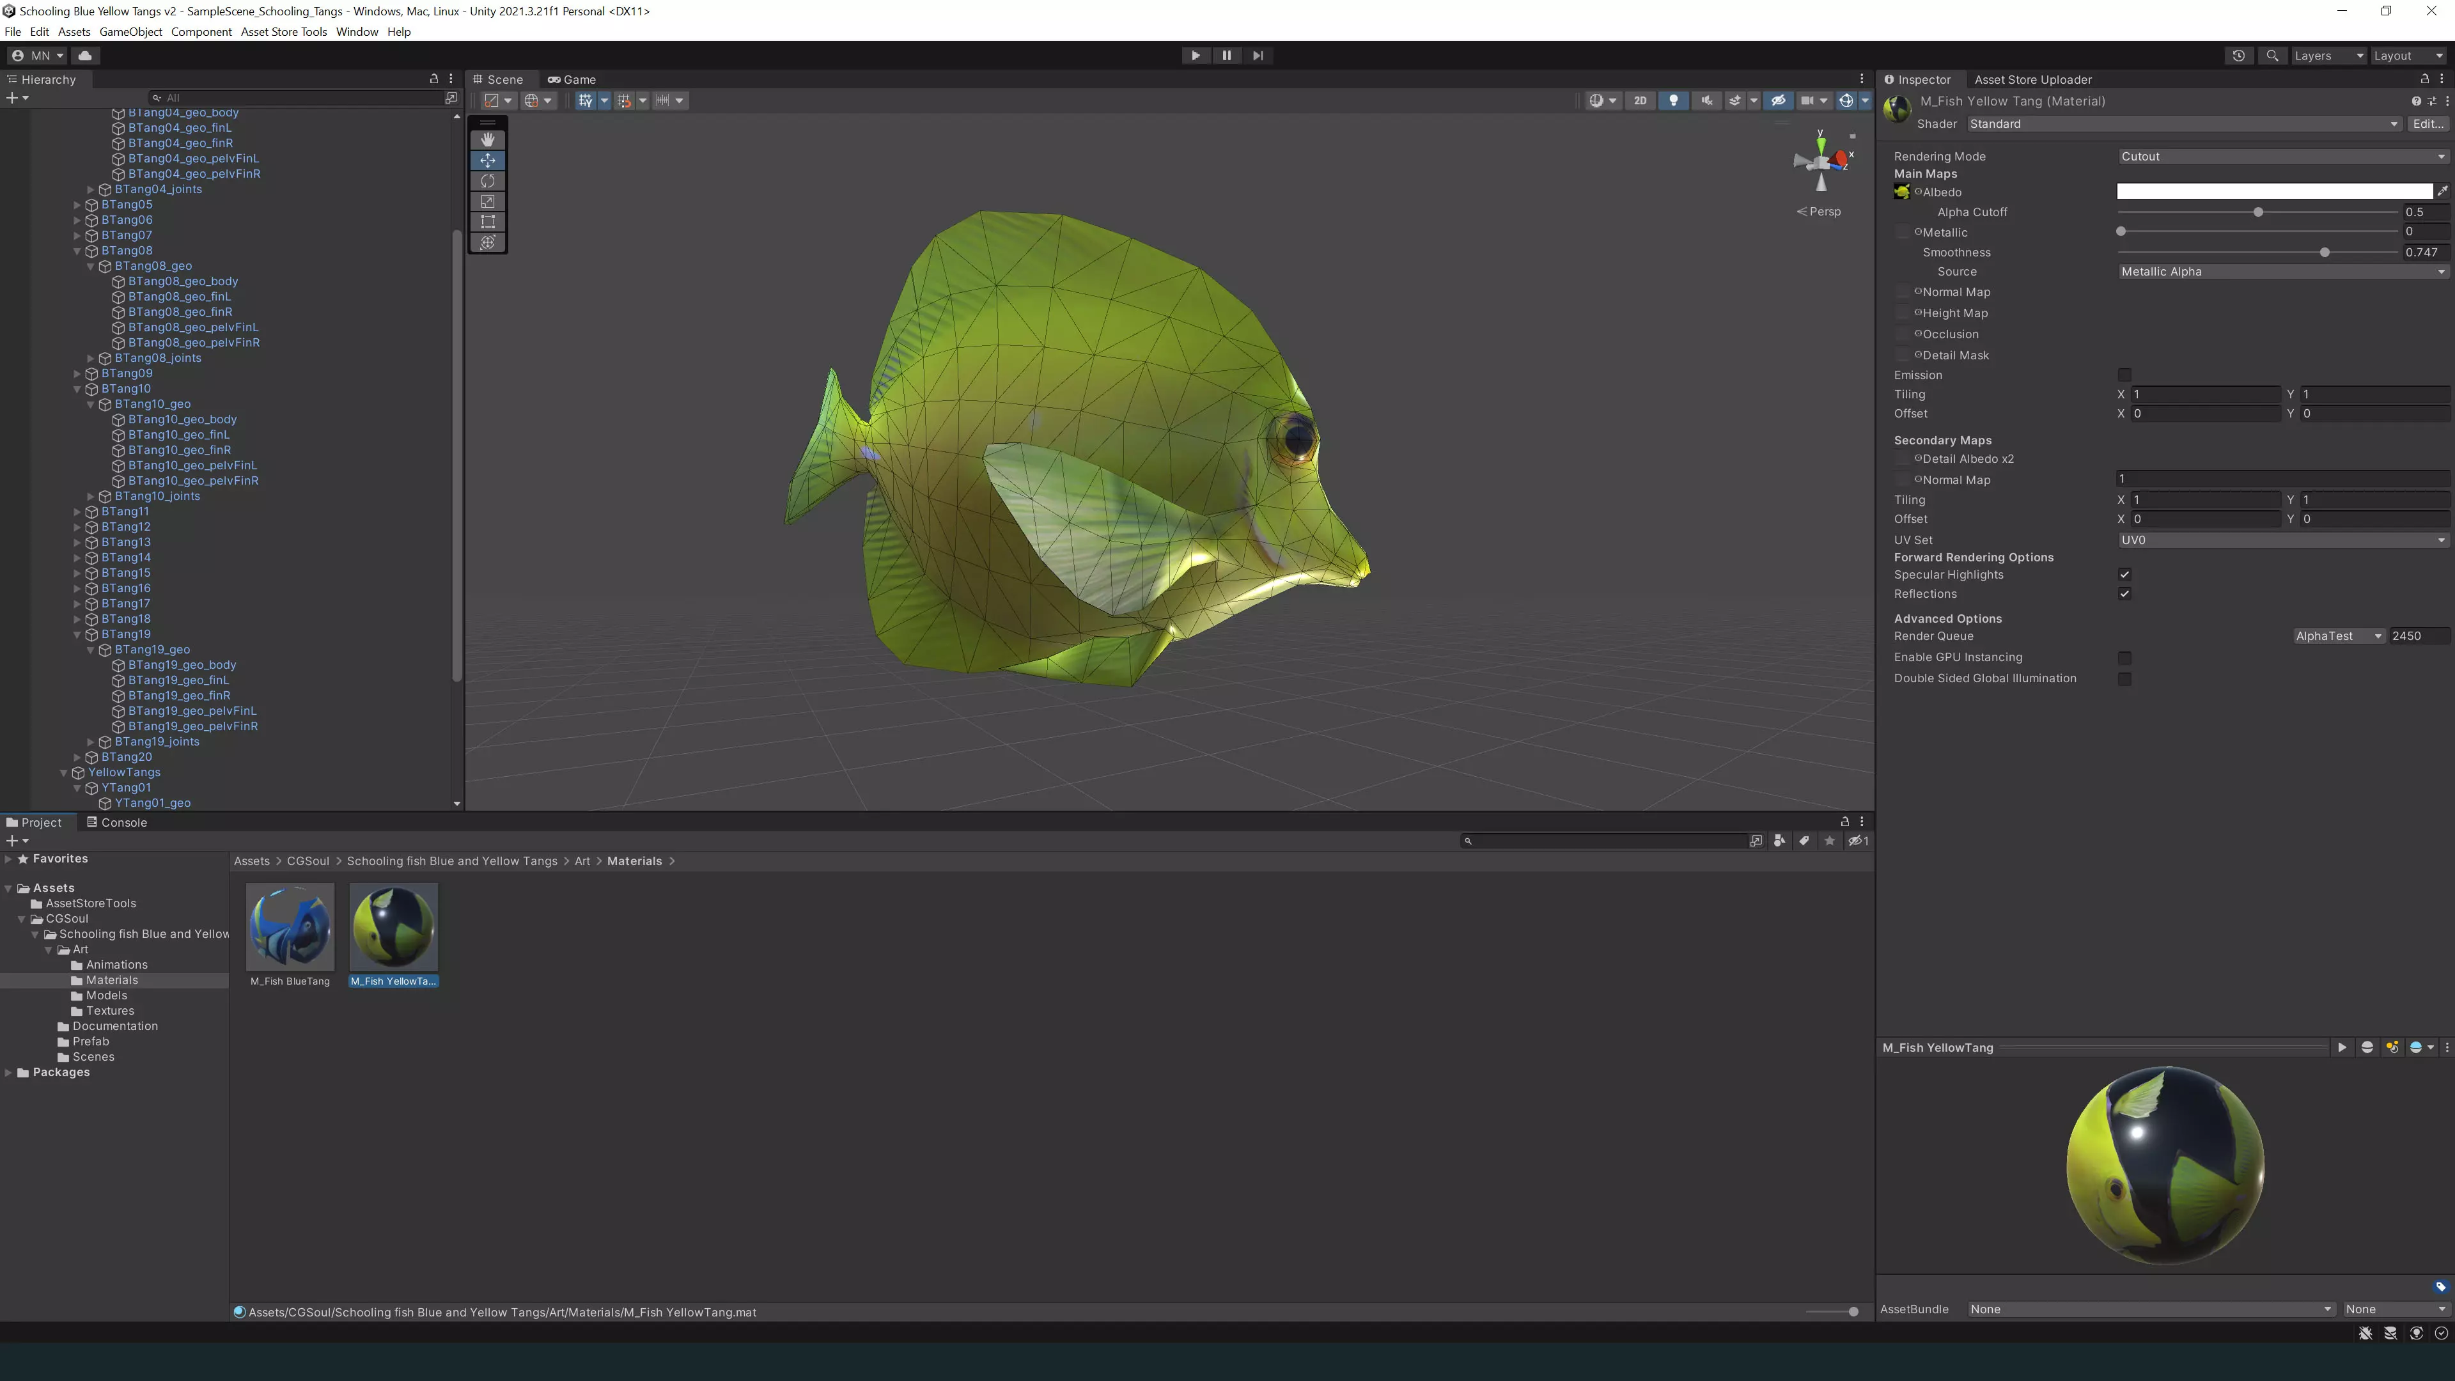The width and height of the screenshot is (2455, 1381).
Task: Open the Layers dropdown
Action: coord(2327,55)
